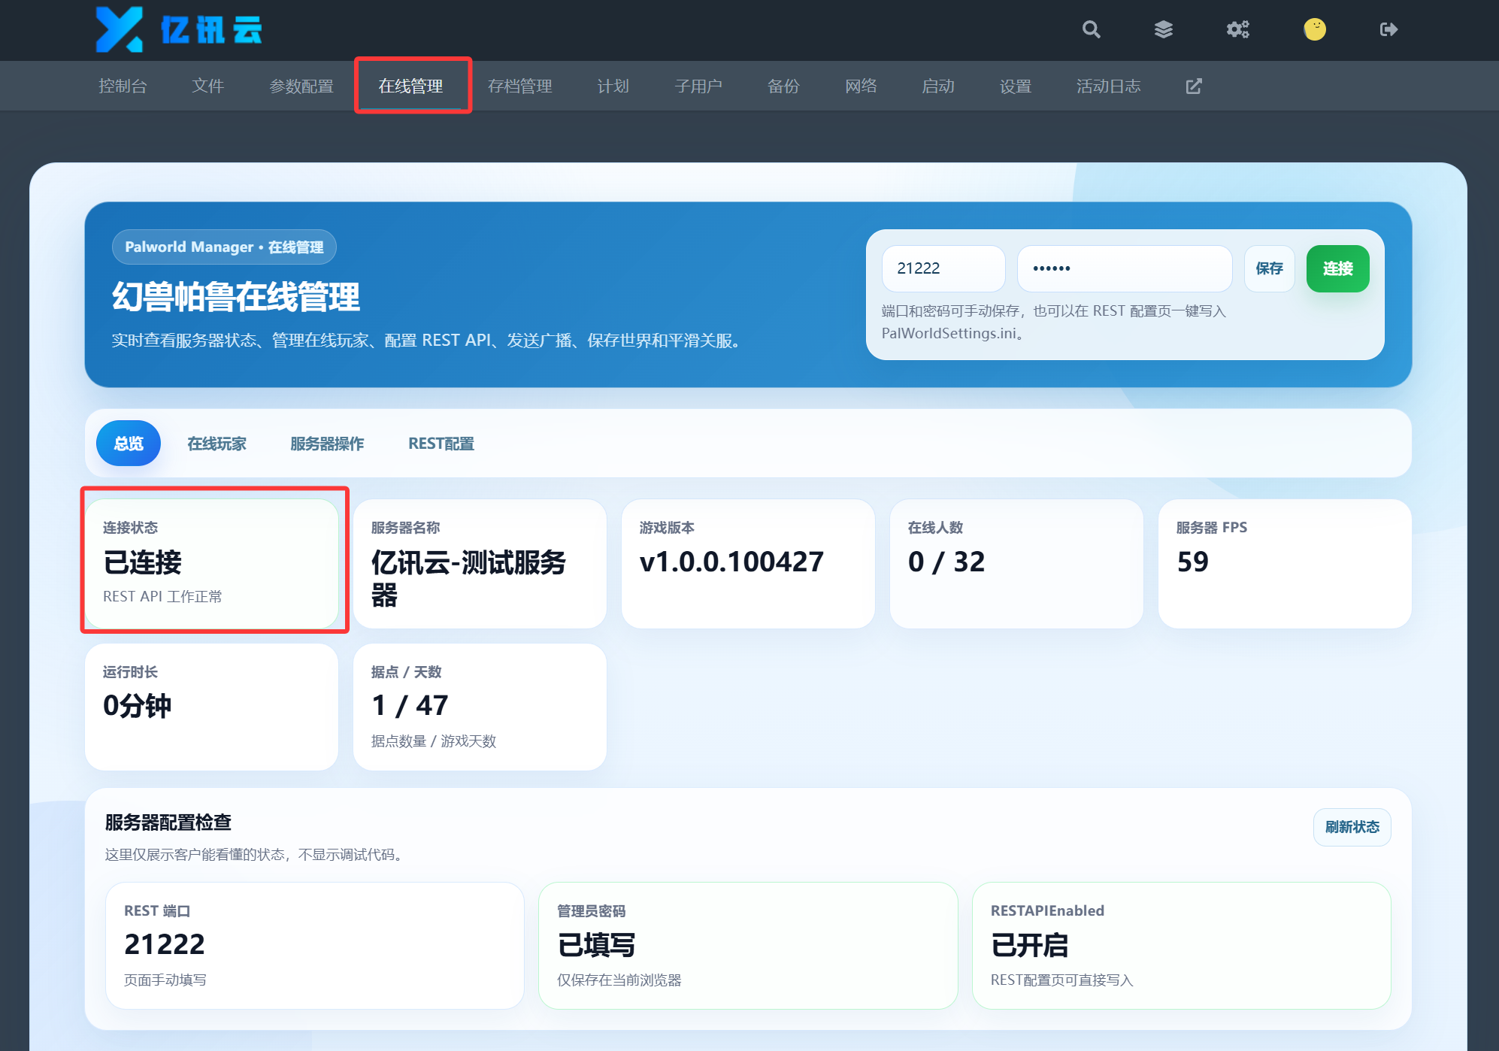The image size is (1499, 1051).
Task: Click the masked password field
Action: (1125, 268)
